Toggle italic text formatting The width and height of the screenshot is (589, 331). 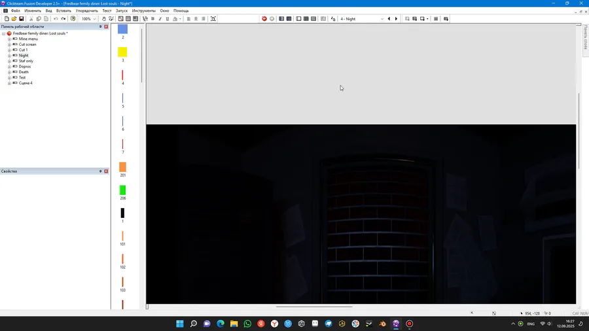coord(160,19)
